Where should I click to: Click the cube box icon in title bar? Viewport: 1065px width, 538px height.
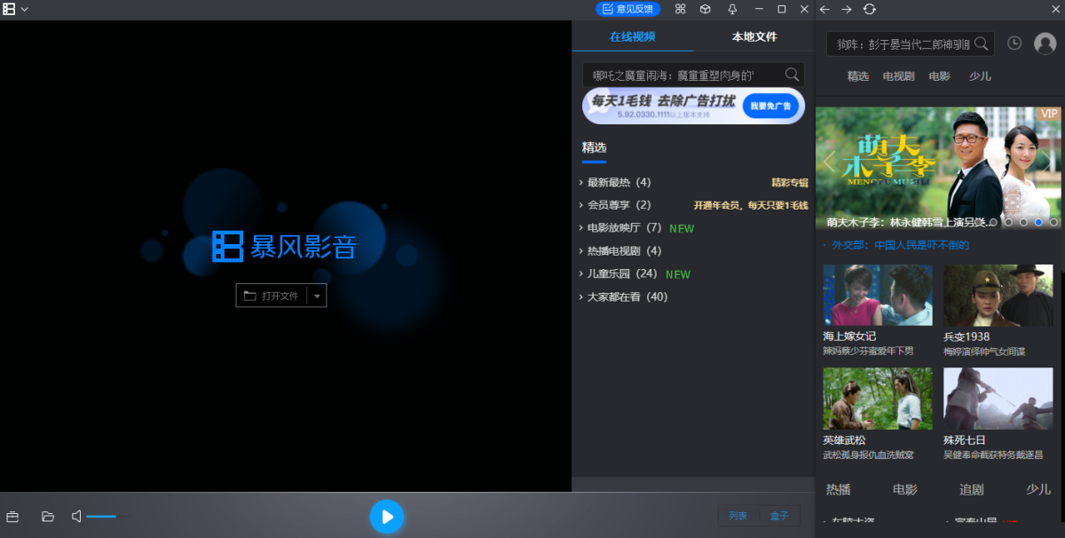tap(705, 9)
